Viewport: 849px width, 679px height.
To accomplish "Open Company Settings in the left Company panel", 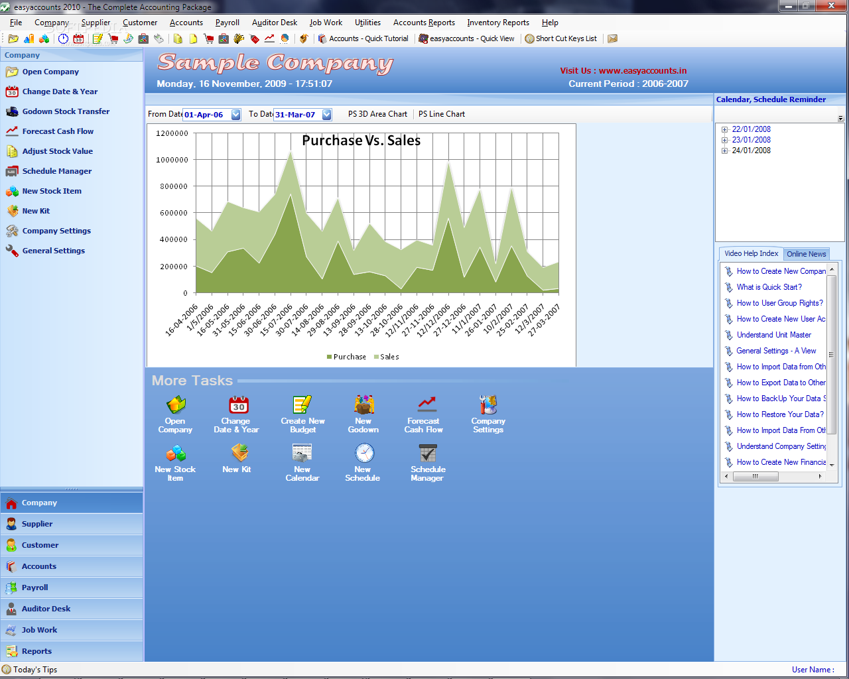I will tap(56, 231).
